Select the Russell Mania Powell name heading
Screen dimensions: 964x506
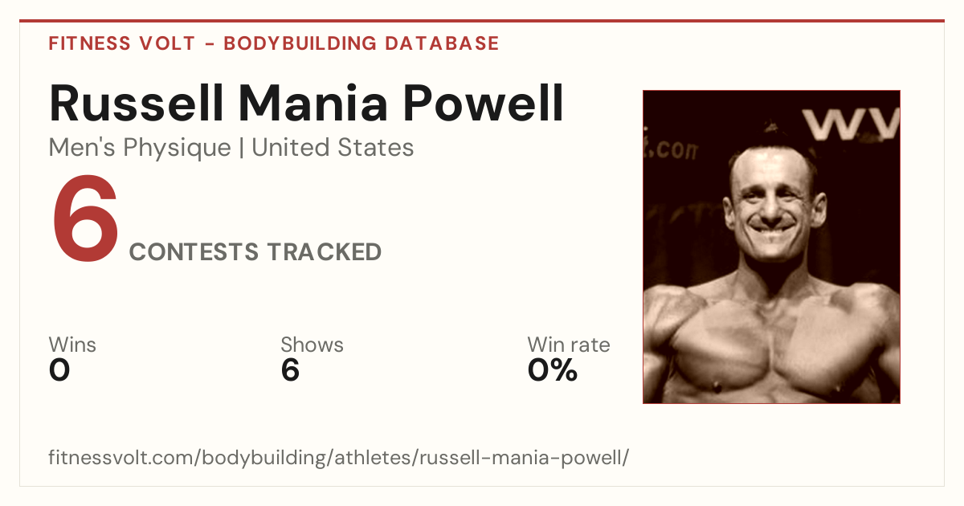coord(306,104)
